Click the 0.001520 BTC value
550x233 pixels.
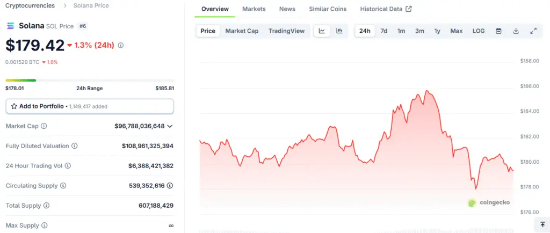[x=22, y=62]
